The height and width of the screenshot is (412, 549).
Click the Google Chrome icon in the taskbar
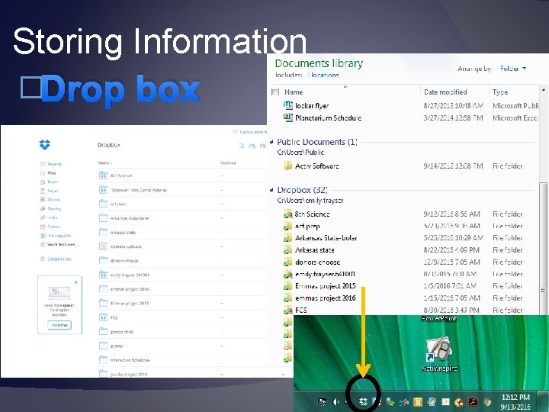(x=487, y=402)
